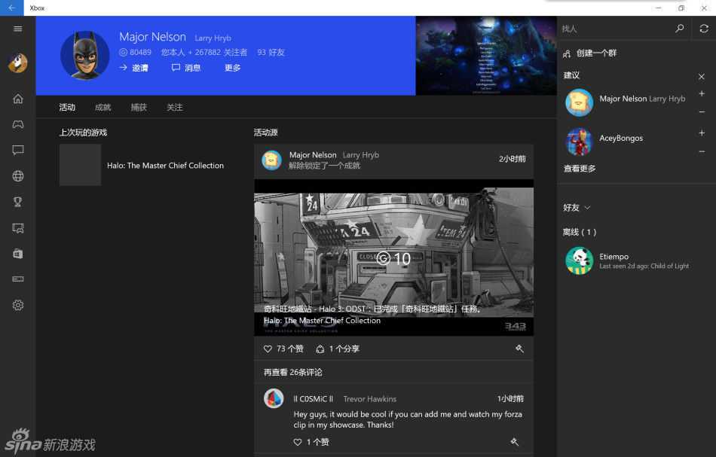This screenshot has width=716, height=457.
Task: Open the Messages sidebar icon
Action: click(18, 151)
